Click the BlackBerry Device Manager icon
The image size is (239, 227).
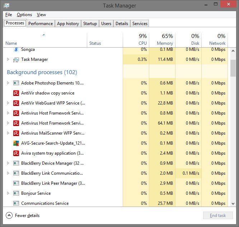click(x=16, y=163)
